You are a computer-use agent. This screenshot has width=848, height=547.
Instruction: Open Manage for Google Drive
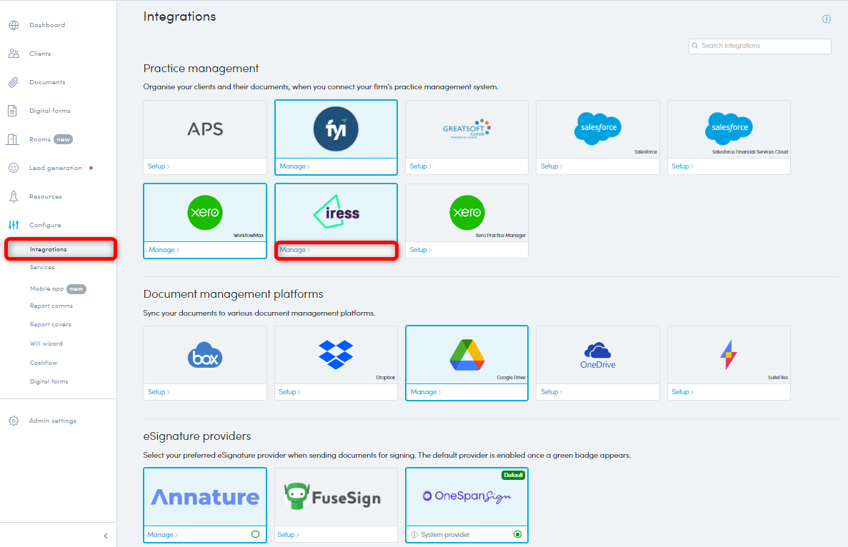coord(425,392)
